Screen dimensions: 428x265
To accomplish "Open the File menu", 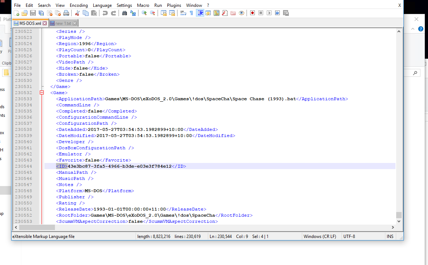I will (x=17, y=5).
